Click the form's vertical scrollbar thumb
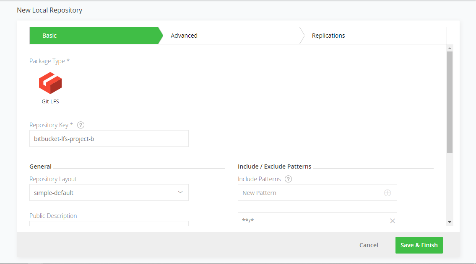476x264 pixels. click(450, 102)
